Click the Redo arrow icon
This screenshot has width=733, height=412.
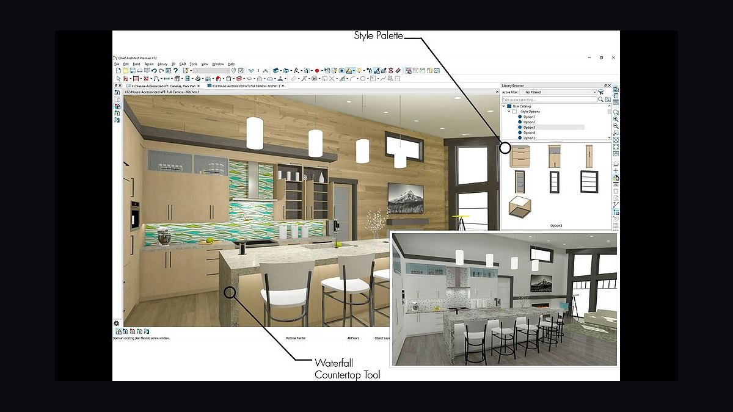click(x=161, y=71)
